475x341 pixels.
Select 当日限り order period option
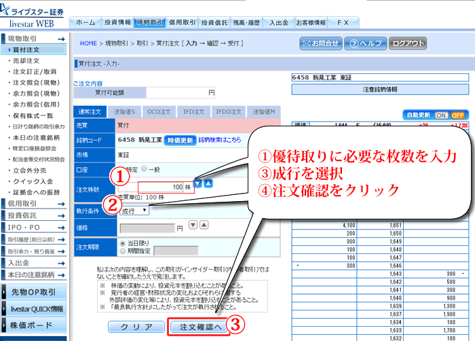(x=122, y=242)
